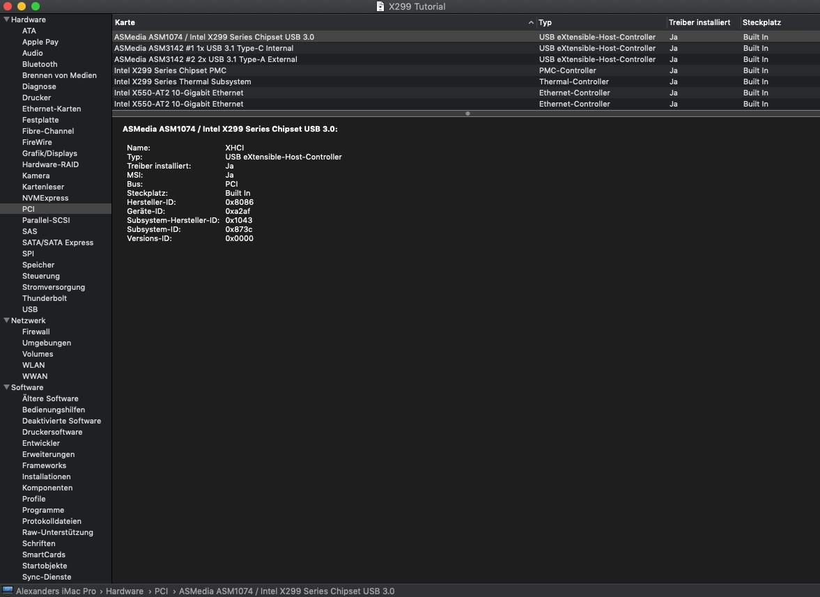Open the Audio sidebar entry

pos(33,53)
